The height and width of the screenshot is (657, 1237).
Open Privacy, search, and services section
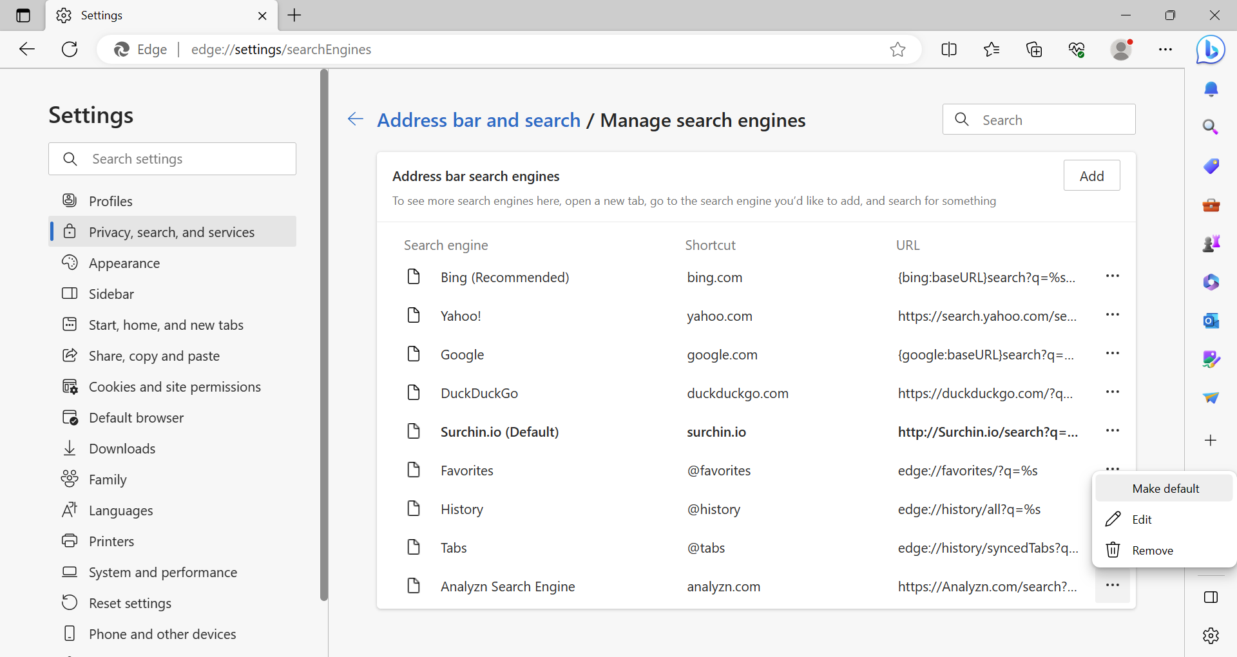(x=173, y=232)
